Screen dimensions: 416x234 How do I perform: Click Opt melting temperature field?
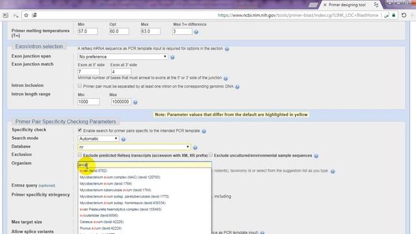coord(119,31)
